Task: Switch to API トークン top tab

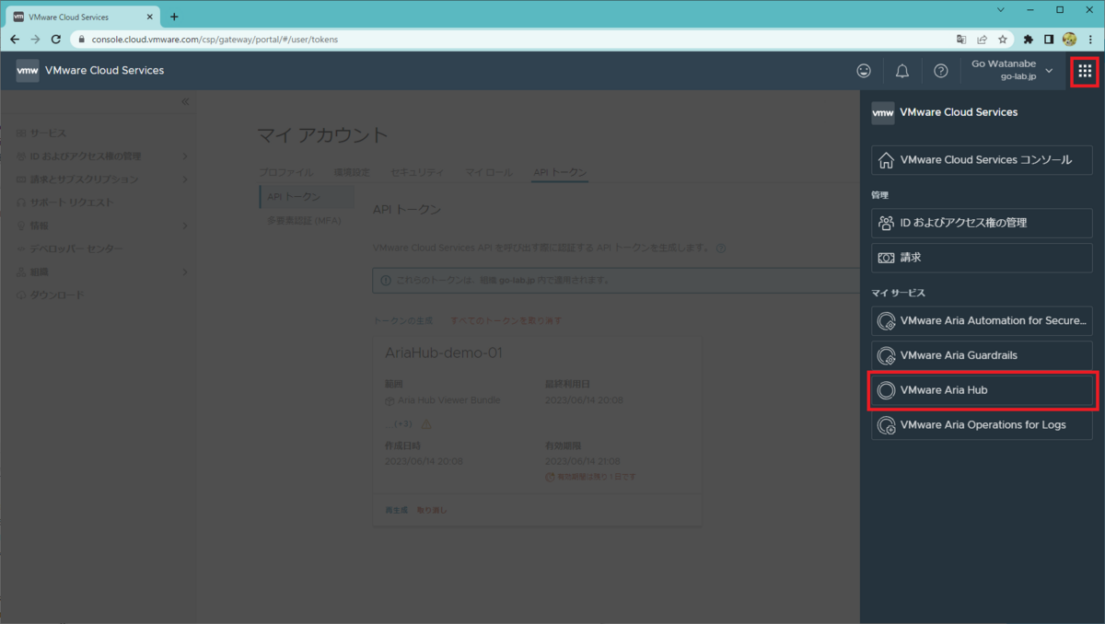Action: [560, 172]
